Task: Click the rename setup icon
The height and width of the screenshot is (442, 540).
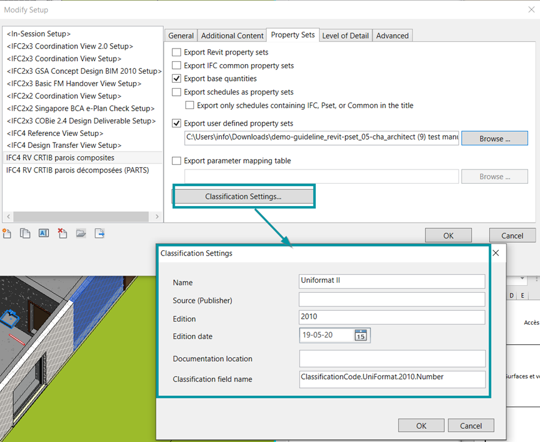Action: coord(44,234)
